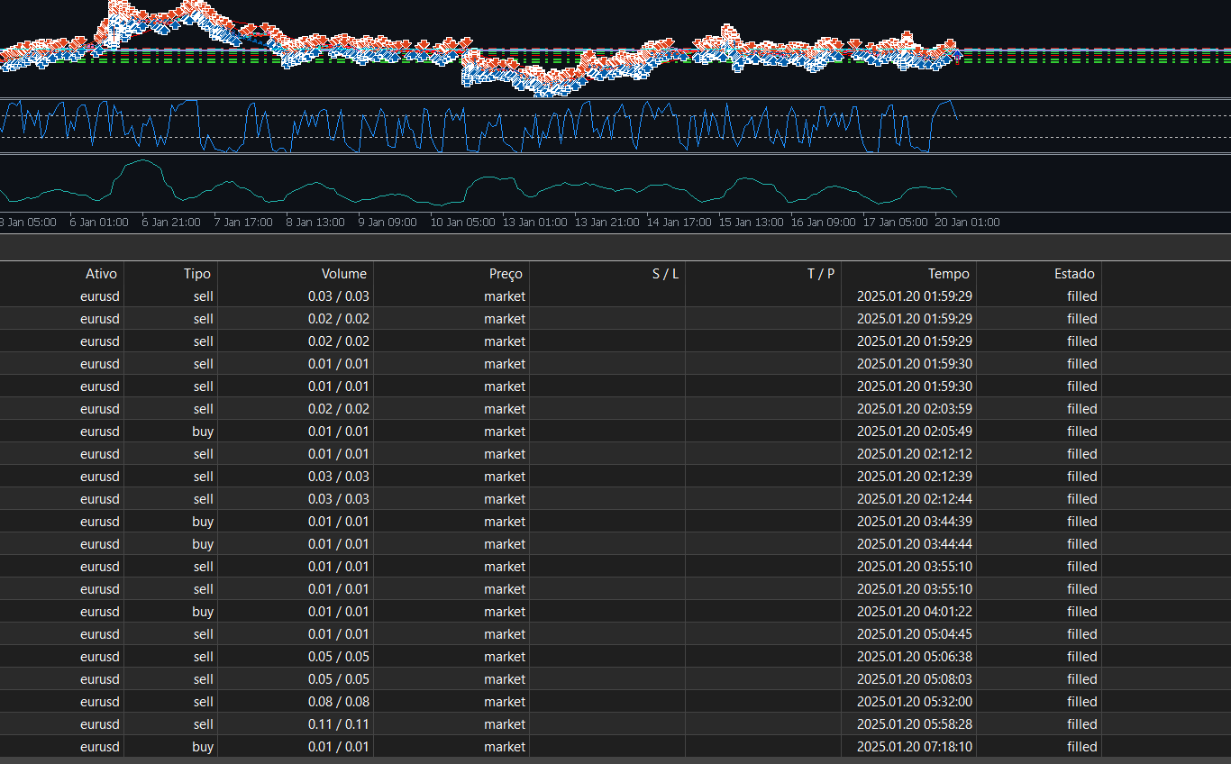
Task: Sort orders by the Preço column header
Action: (x=451, y=274)
